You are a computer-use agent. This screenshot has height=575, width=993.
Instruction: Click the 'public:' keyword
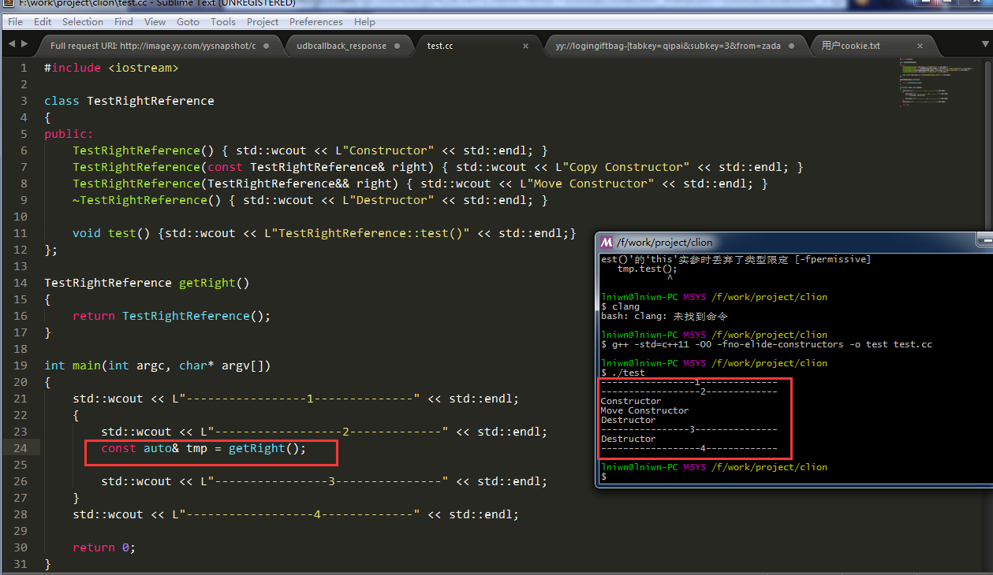tap(69, 134)
